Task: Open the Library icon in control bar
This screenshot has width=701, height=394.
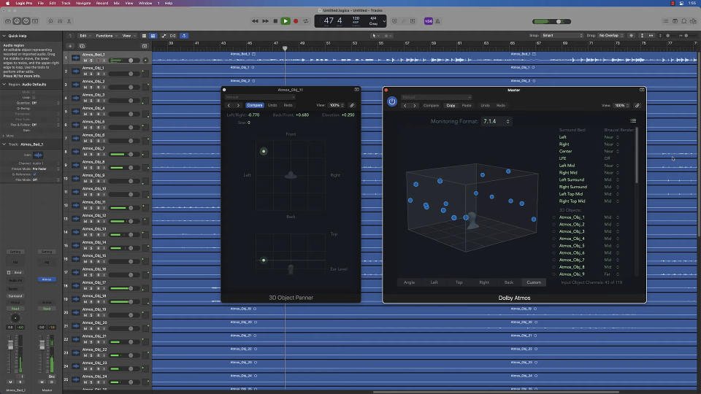Action: pyautogui.click(x=8, y=21)
